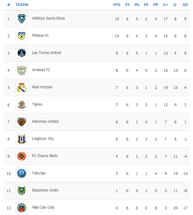Open the Piñatas FC logo
Screen dimensions: 193x215
[22, 36]
